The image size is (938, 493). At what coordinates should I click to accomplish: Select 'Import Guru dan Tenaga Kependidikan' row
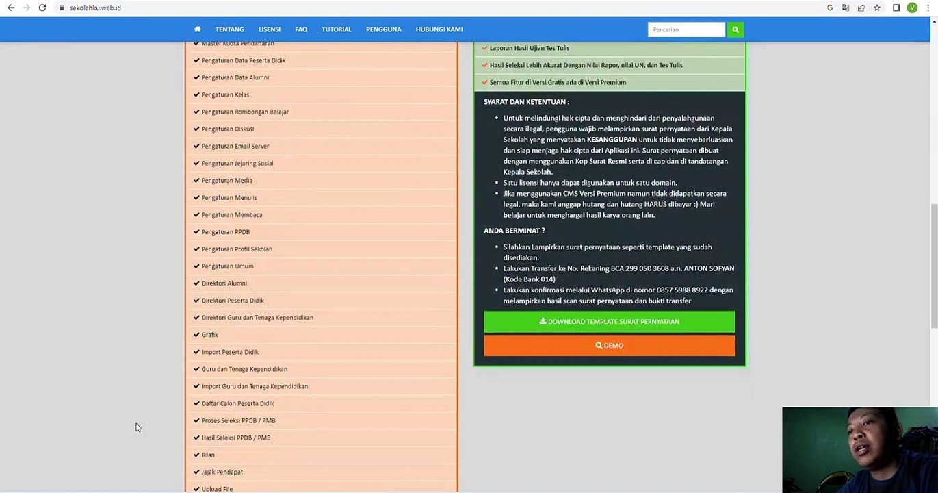(x=322, y=386)
